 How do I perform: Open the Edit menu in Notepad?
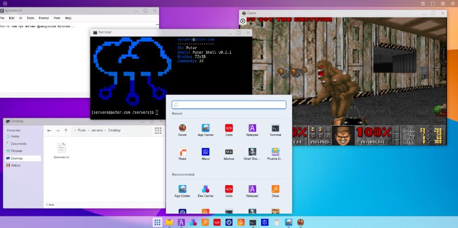(x=11, y=18)
